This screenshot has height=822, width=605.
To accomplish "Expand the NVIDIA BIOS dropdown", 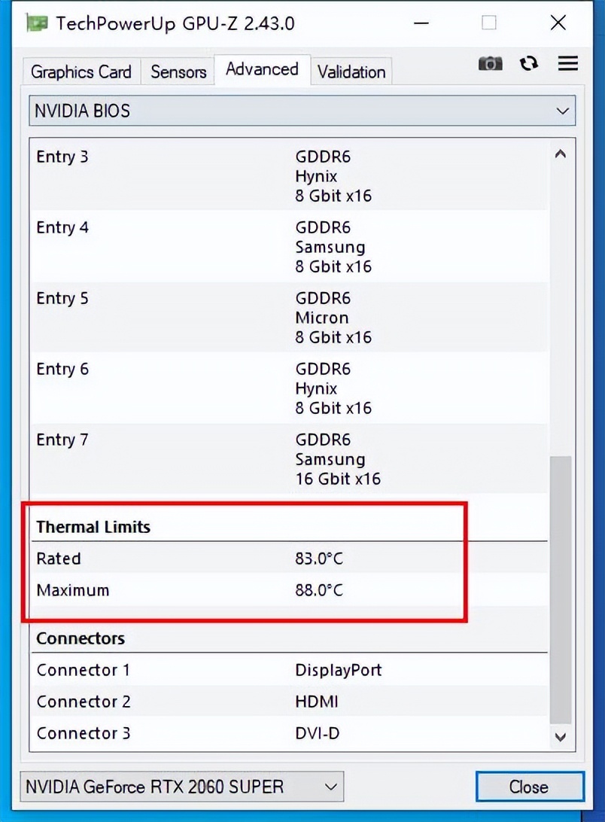I will pyautogui.click(x=302, y=111).
